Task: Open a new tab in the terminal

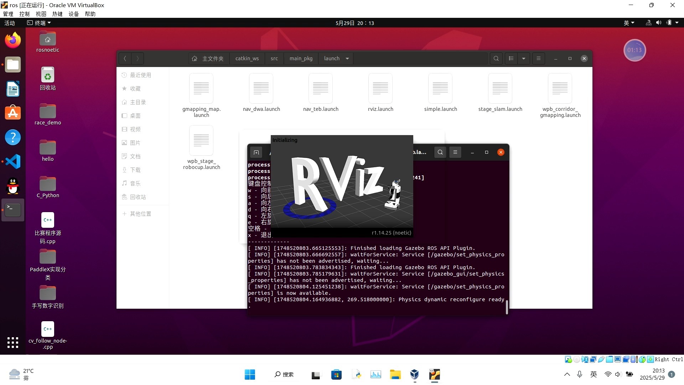Action: [256, 153]
